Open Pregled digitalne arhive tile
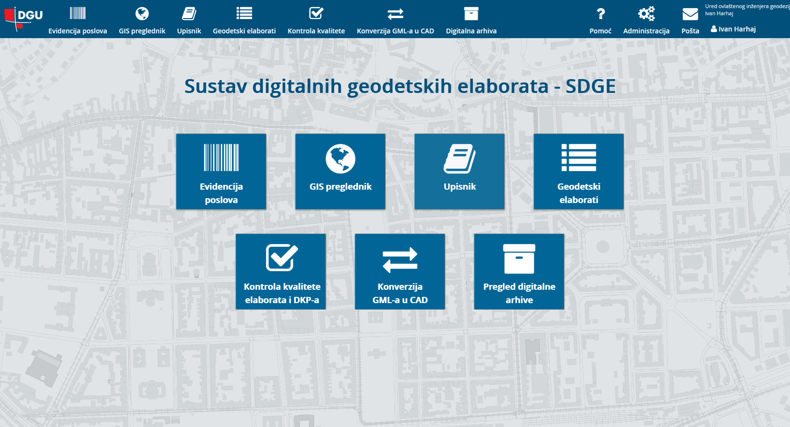The image size is (790, 427). (519, 272)
